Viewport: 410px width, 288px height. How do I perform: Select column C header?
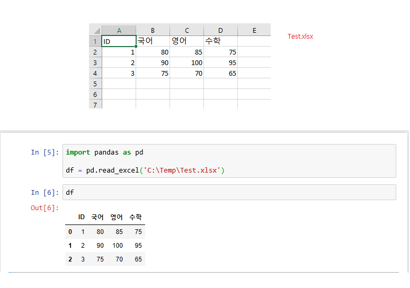[186, 30]
